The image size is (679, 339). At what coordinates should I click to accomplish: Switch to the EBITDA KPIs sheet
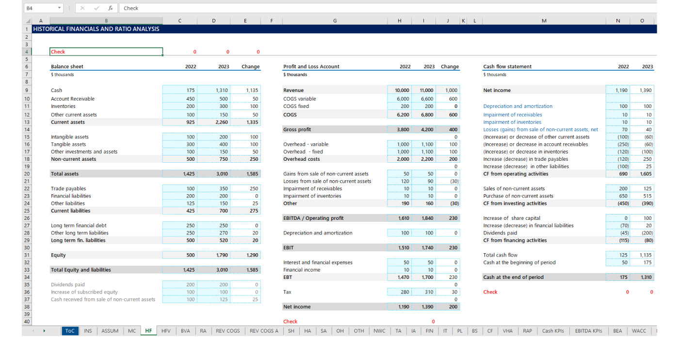click(x=588, y=331)
